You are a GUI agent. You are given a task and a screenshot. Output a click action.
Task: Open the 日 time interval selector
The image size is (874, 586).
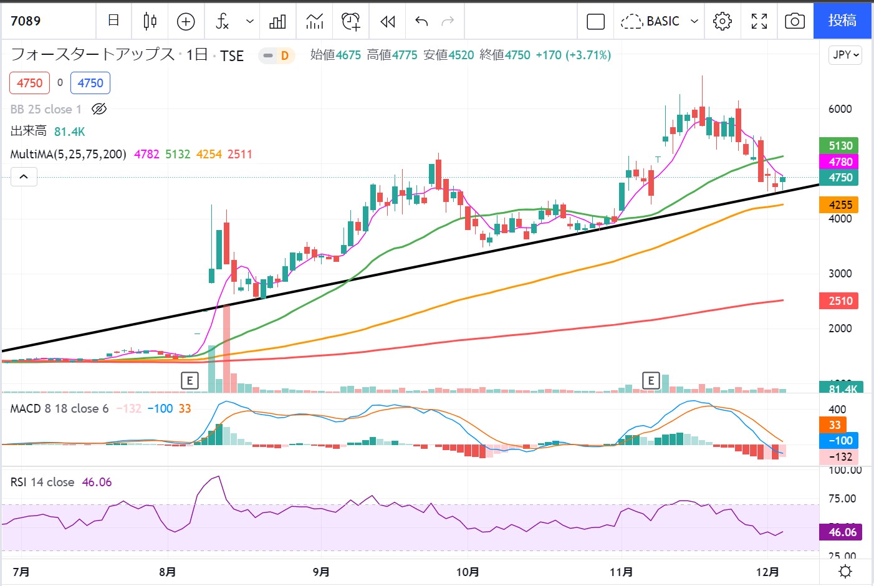tap(113, 21)
